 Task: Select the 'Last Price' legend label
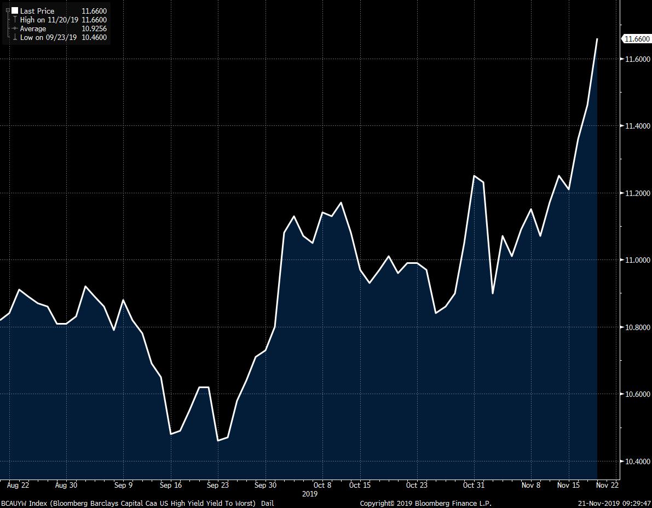[x=37, y=11]
